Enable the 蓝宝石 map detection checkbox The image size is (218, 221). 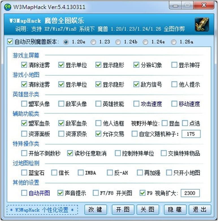point(24,173)
